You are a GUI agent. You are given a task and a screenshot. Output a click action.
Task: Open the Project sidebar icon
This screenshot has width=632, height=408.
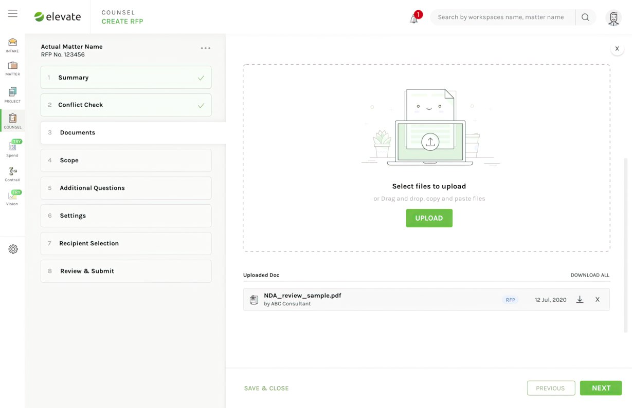[x=12, y=95]
